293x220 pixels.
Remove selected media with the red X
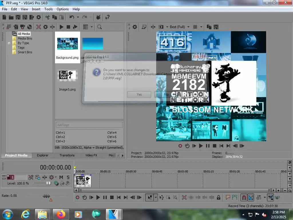pos(39,27)
